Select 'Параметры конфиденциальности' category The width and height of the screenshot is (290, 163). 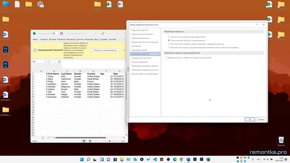click(145, 70)
